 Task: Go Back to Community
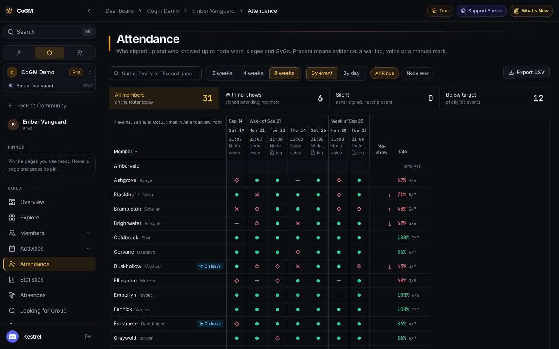[x=37, y=105]
